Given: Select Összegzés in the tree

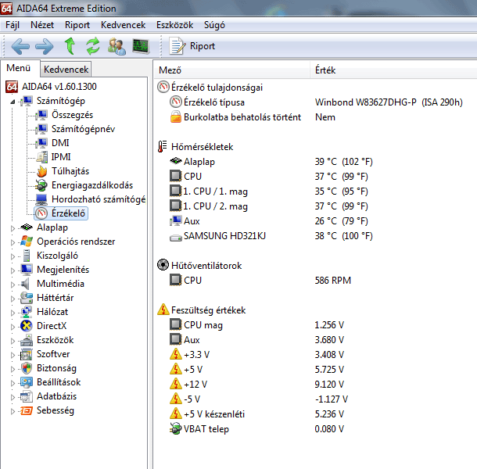Looking at the screenshot, I should 72,115.
